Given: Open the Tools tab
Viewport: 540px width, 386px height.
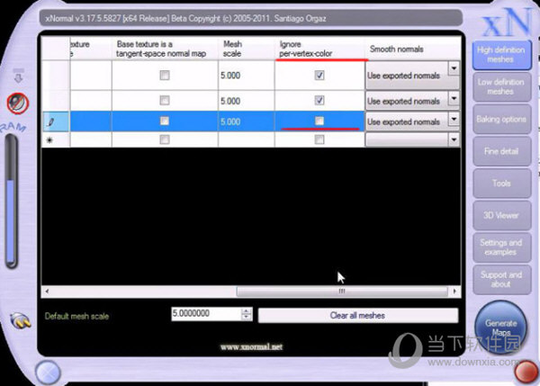Looking at the screenshot, I should point(501,184).
